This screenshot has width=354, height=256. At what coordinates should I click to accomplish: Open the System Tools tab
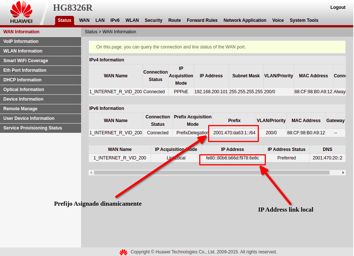click(x=304, y=20)
